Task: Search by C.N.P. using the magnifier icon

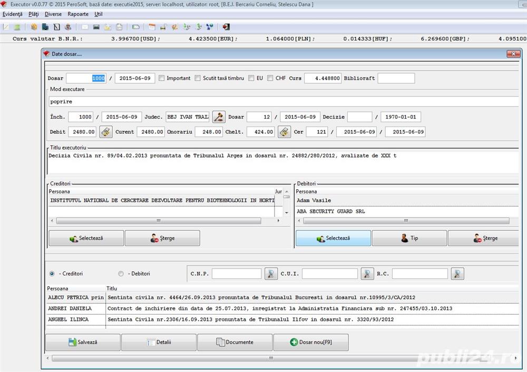Action: pos(271,273)
